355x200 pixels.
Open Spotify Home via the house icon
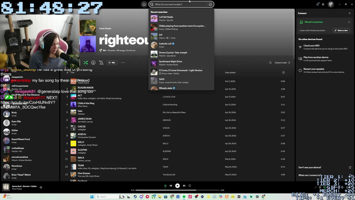[x=144, y=4]
